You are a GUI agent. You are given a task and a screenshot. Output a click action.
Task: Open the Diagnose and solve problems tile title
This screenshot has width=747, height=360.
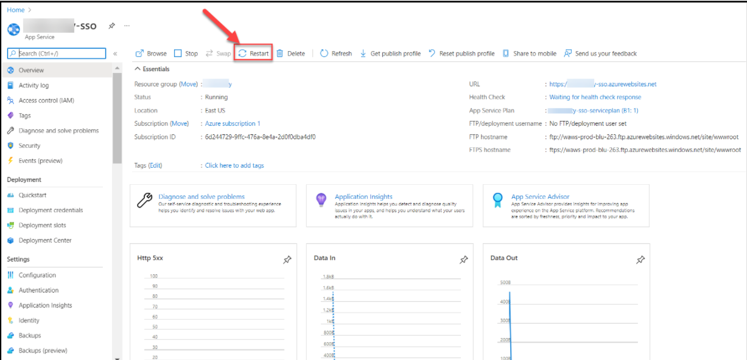pyautogui.click(x=202, y=196)
